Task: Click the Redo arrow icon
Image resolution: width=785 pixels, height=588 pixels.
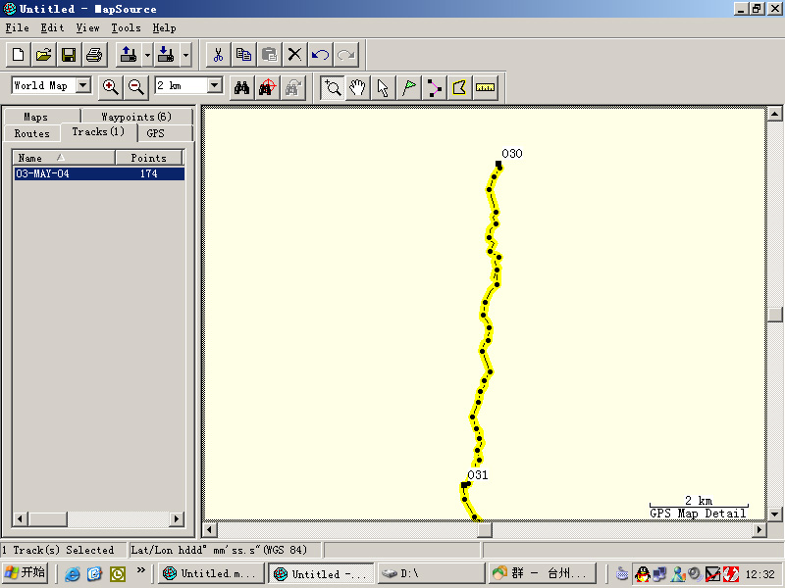Action: coord(346,55)
